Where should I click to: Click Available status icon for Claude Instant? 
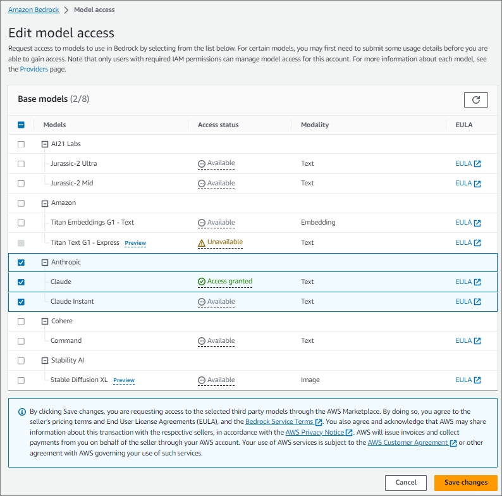pyautogui.click(x=202, y=302)
